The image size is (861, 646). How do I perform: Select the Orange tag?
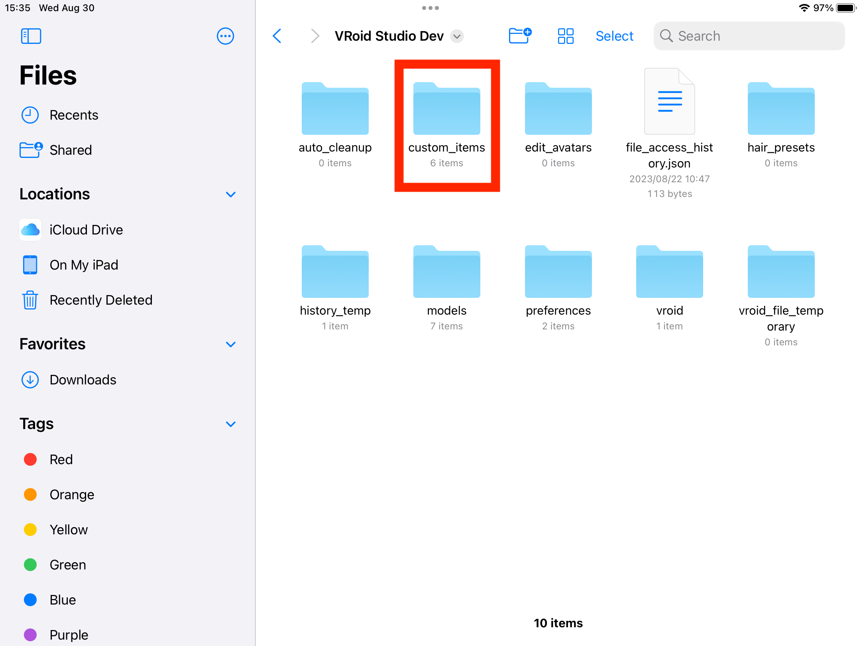(128, 494)
